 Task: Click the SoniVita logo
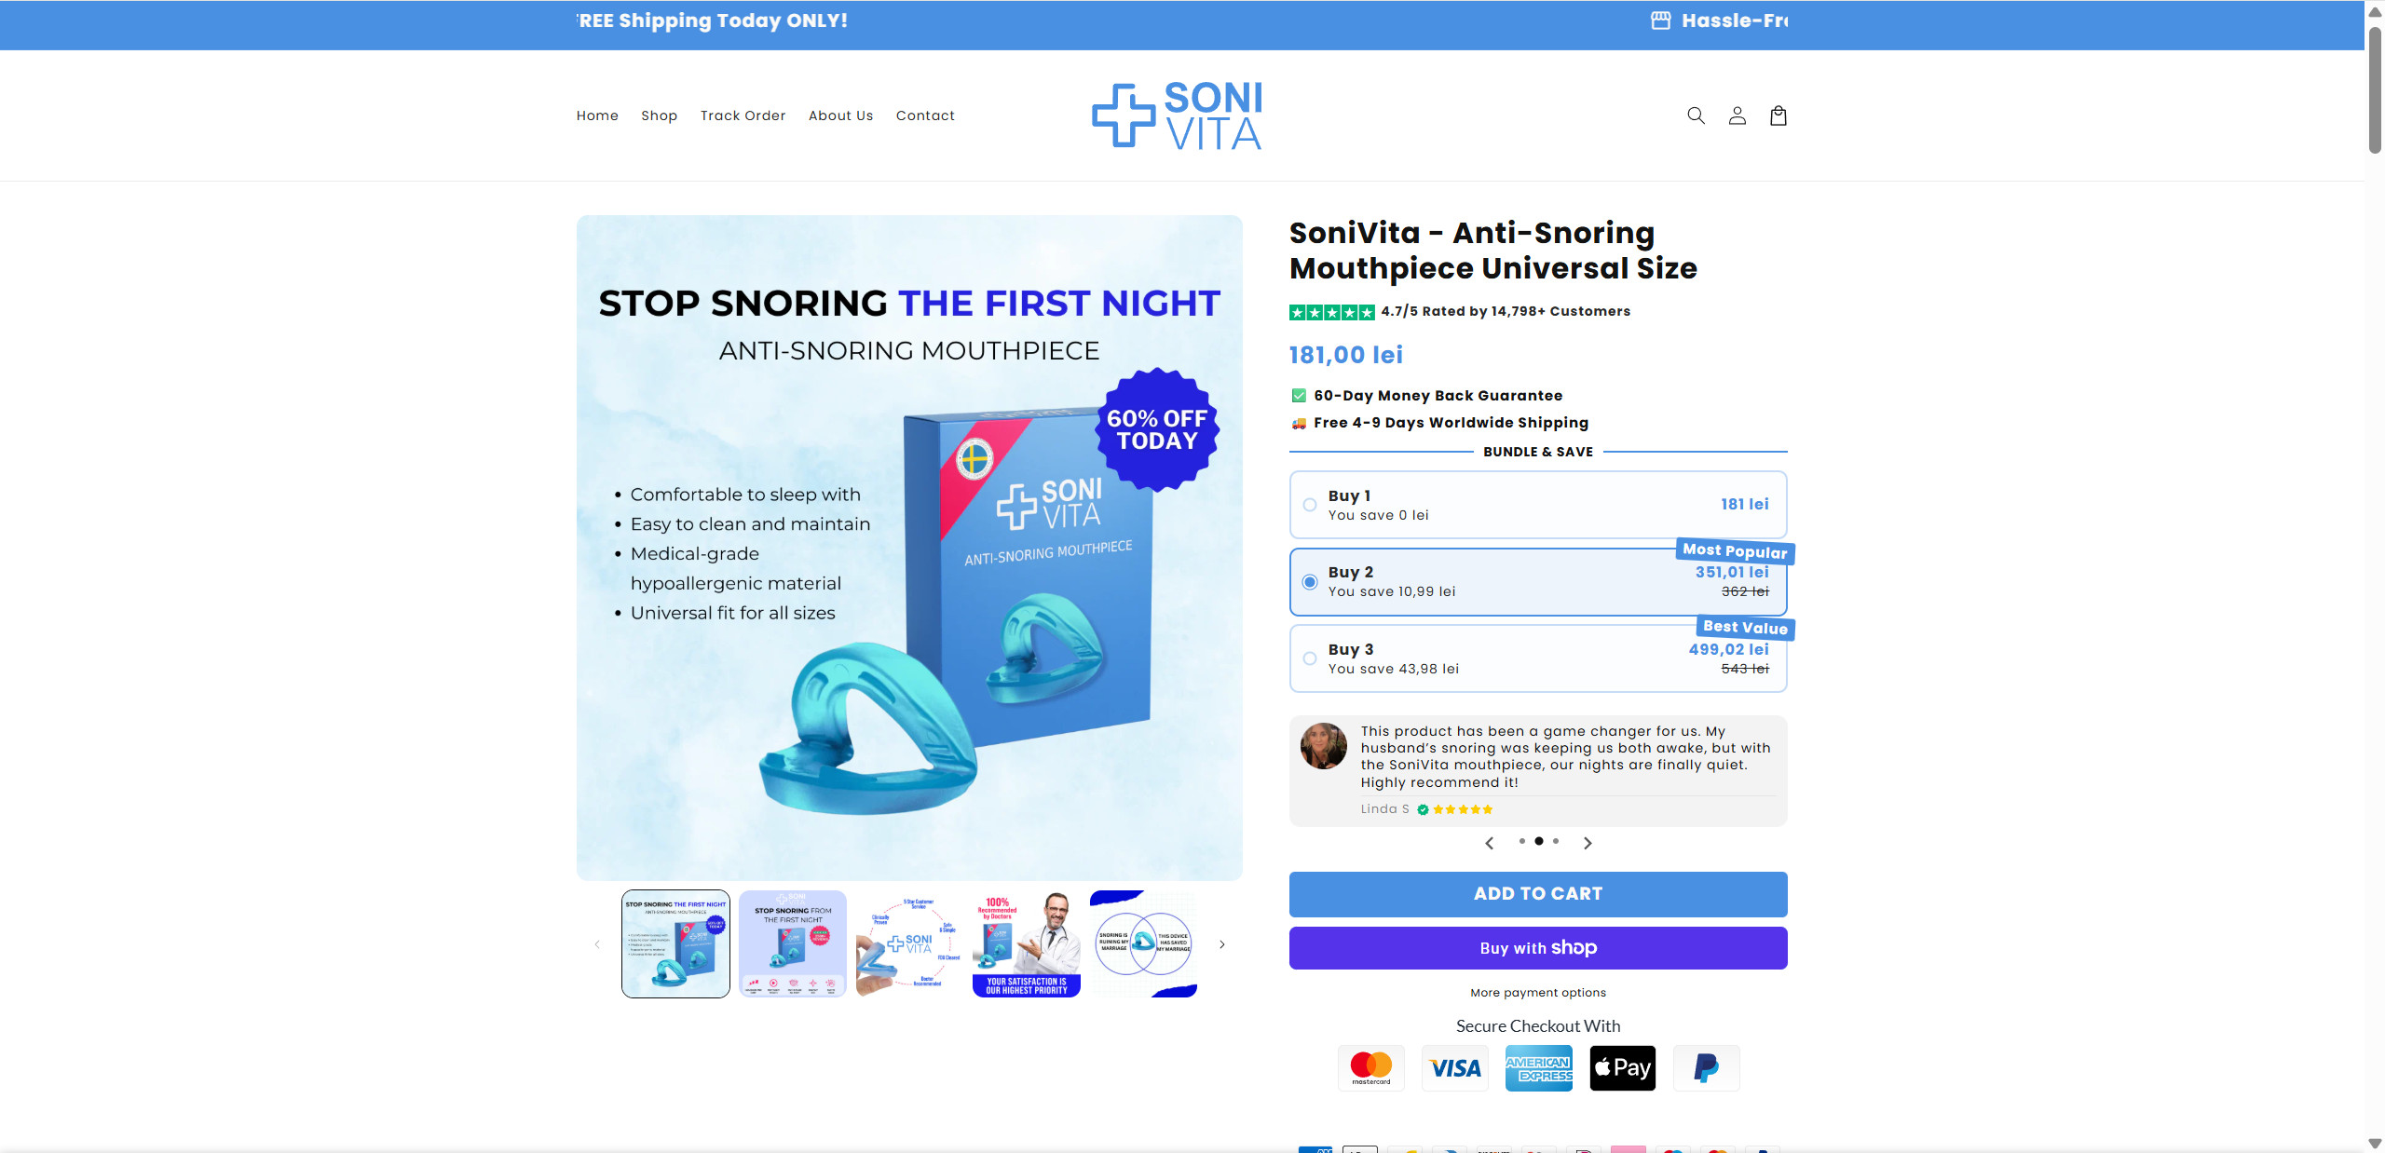[x=1177, y=115]
